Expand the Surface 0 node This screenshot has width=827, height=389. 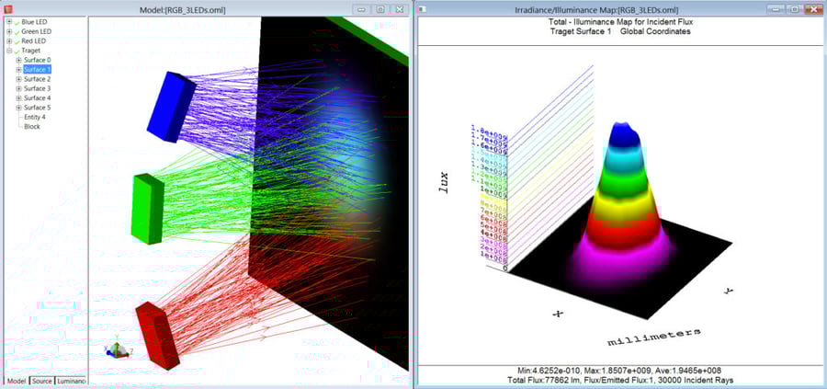click(x=18, y=60)
